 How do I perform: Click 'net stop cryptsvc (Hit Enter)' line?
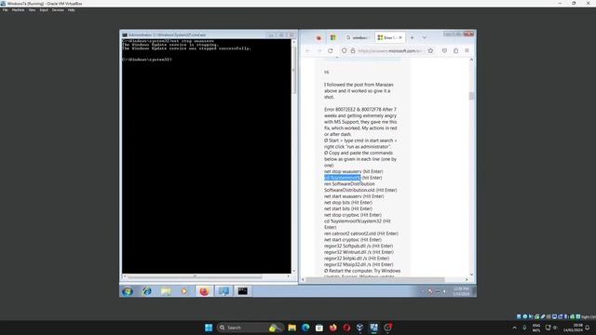click(x=353, y=215)
